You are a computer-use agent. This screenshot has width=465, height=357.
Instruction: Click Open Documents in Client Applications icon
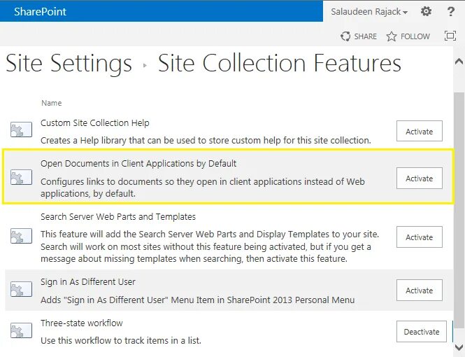point(21,178)
